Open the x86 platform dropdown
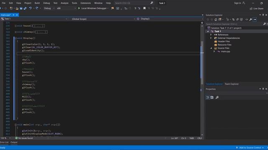Image resolution: width=268 pixels, height=150 pixels. 66,8
